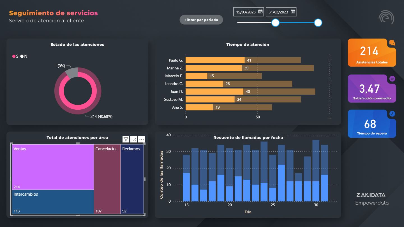
Task: Click the Paulo G. bar in Tiempo de atención
Action: [x=215, y=60]
